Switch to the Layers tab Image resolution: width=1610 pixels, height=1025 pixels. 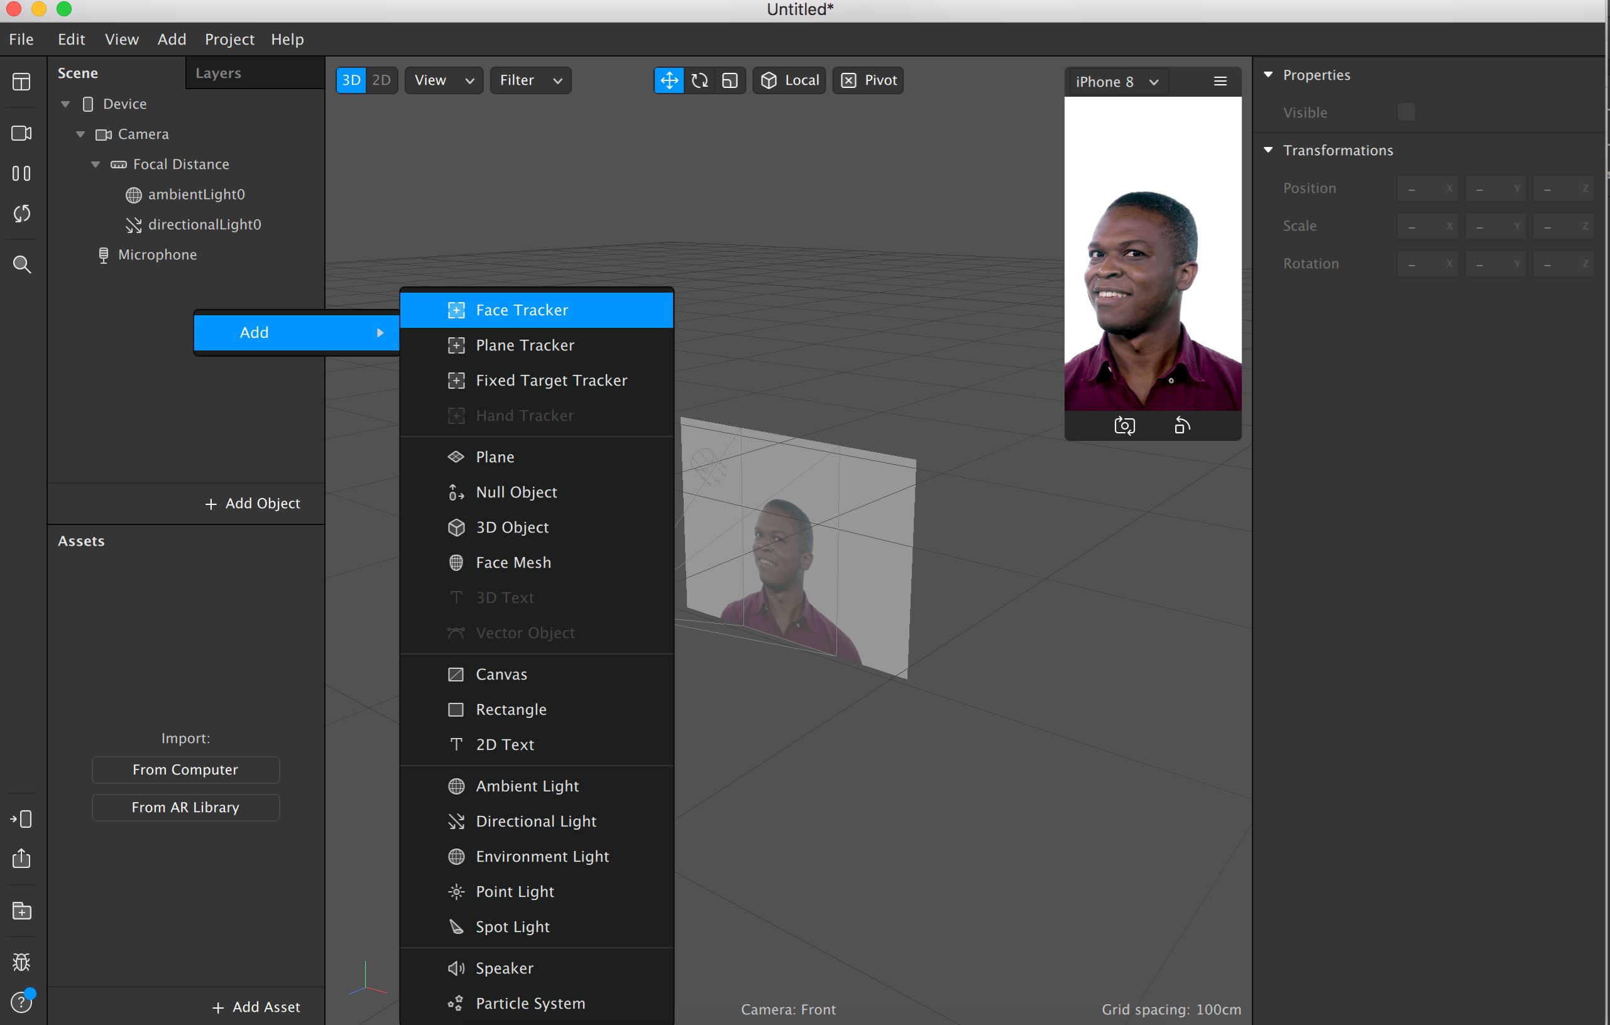coord(218,73)
